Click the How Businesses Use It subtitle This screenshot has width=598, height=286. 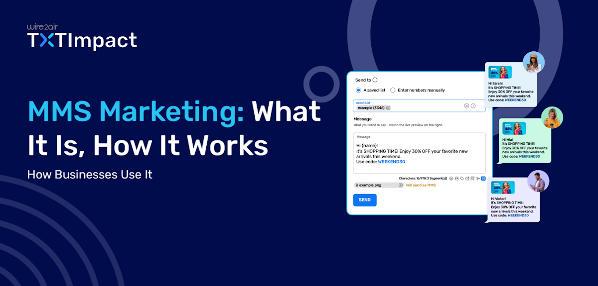click(x=90, y=175)
